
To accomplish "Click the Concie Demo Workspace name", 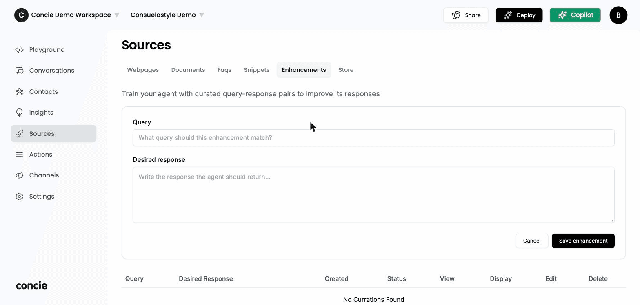I will 71,15.
